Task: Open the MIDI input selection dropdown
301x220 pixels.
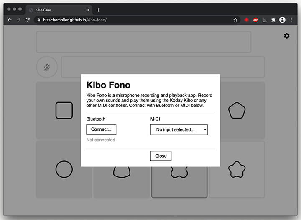Action: click(179, 129)
